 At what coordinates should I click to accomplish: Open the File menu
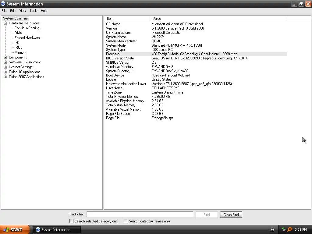click(x=4, y=11)
